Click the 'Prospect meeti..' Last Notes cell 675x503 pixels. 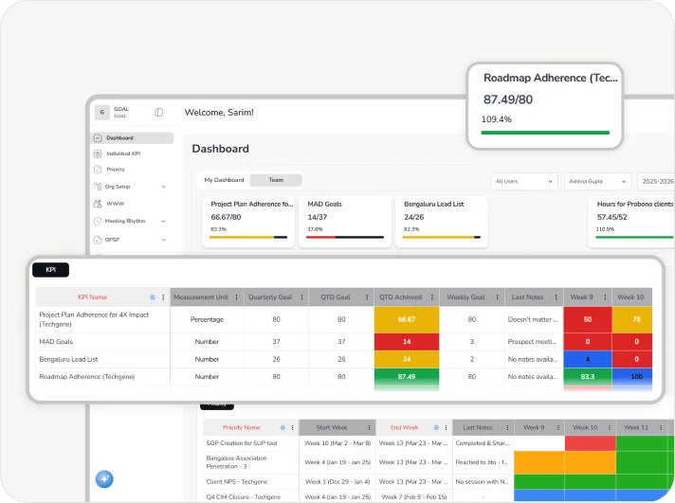pos(534,342)
